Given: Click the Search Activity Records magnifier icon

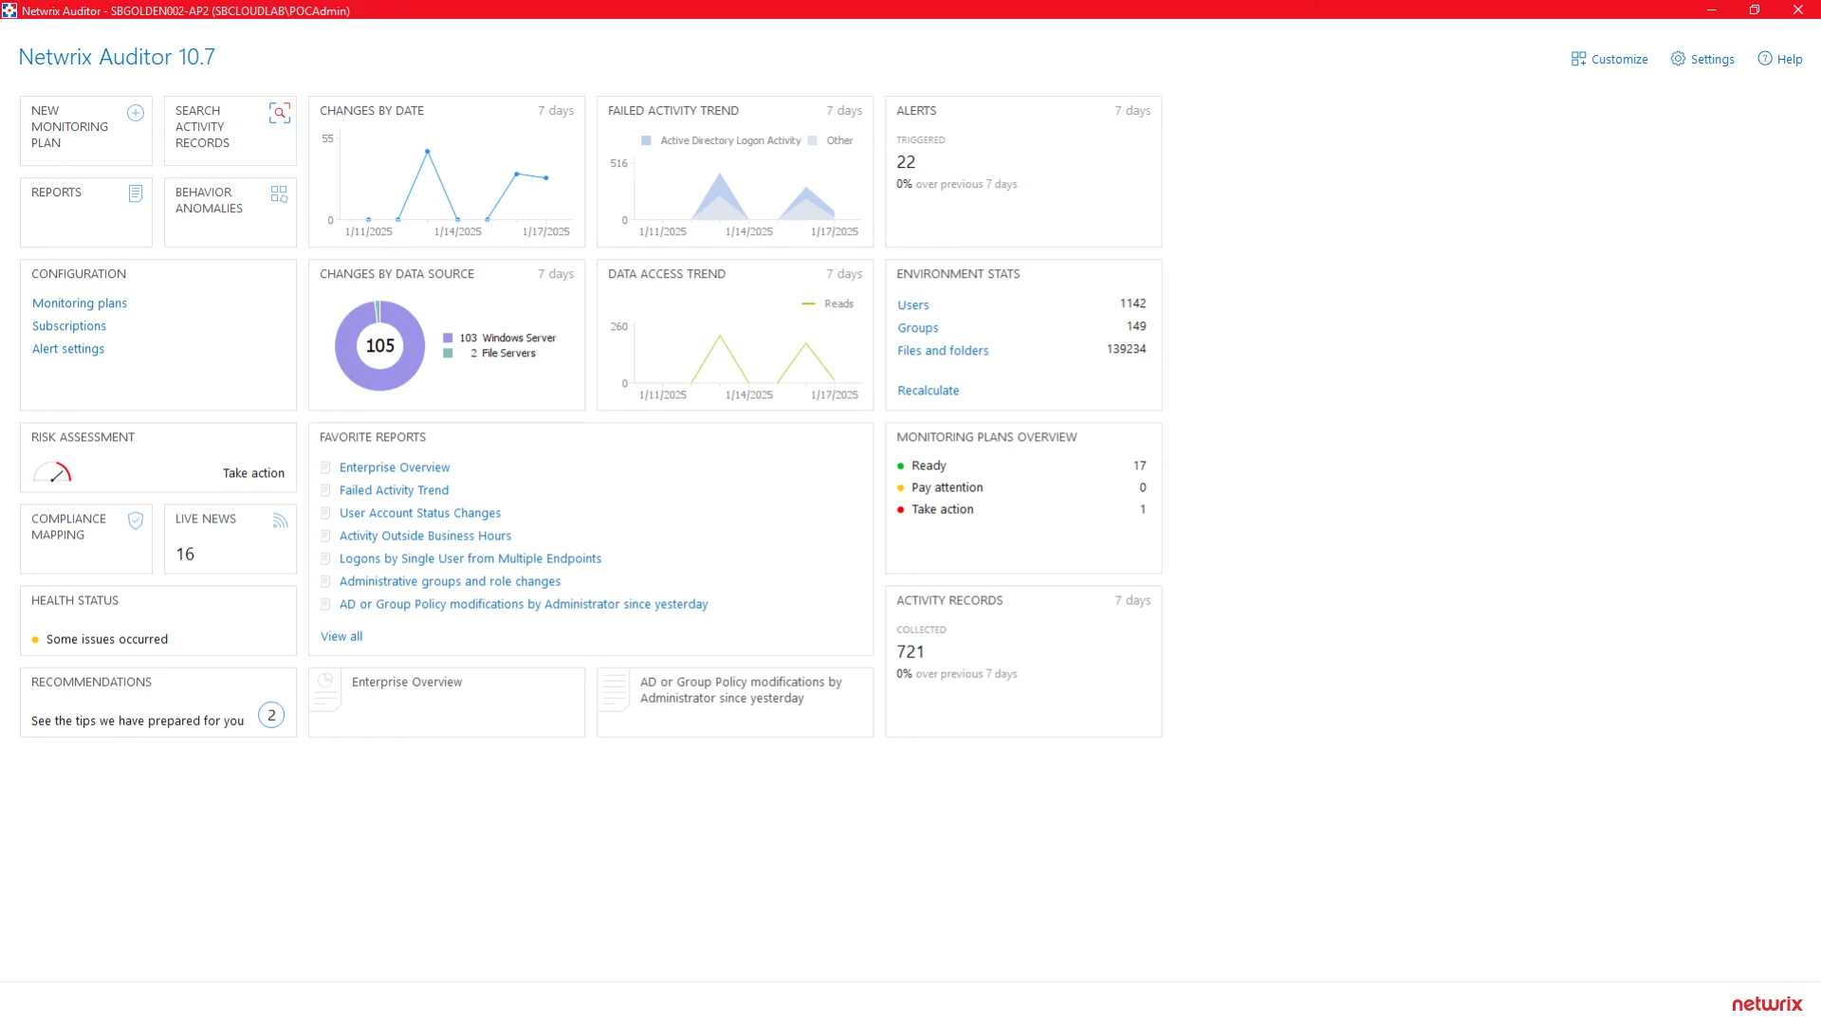Looking at the screenshot, I should pos(279,113).
